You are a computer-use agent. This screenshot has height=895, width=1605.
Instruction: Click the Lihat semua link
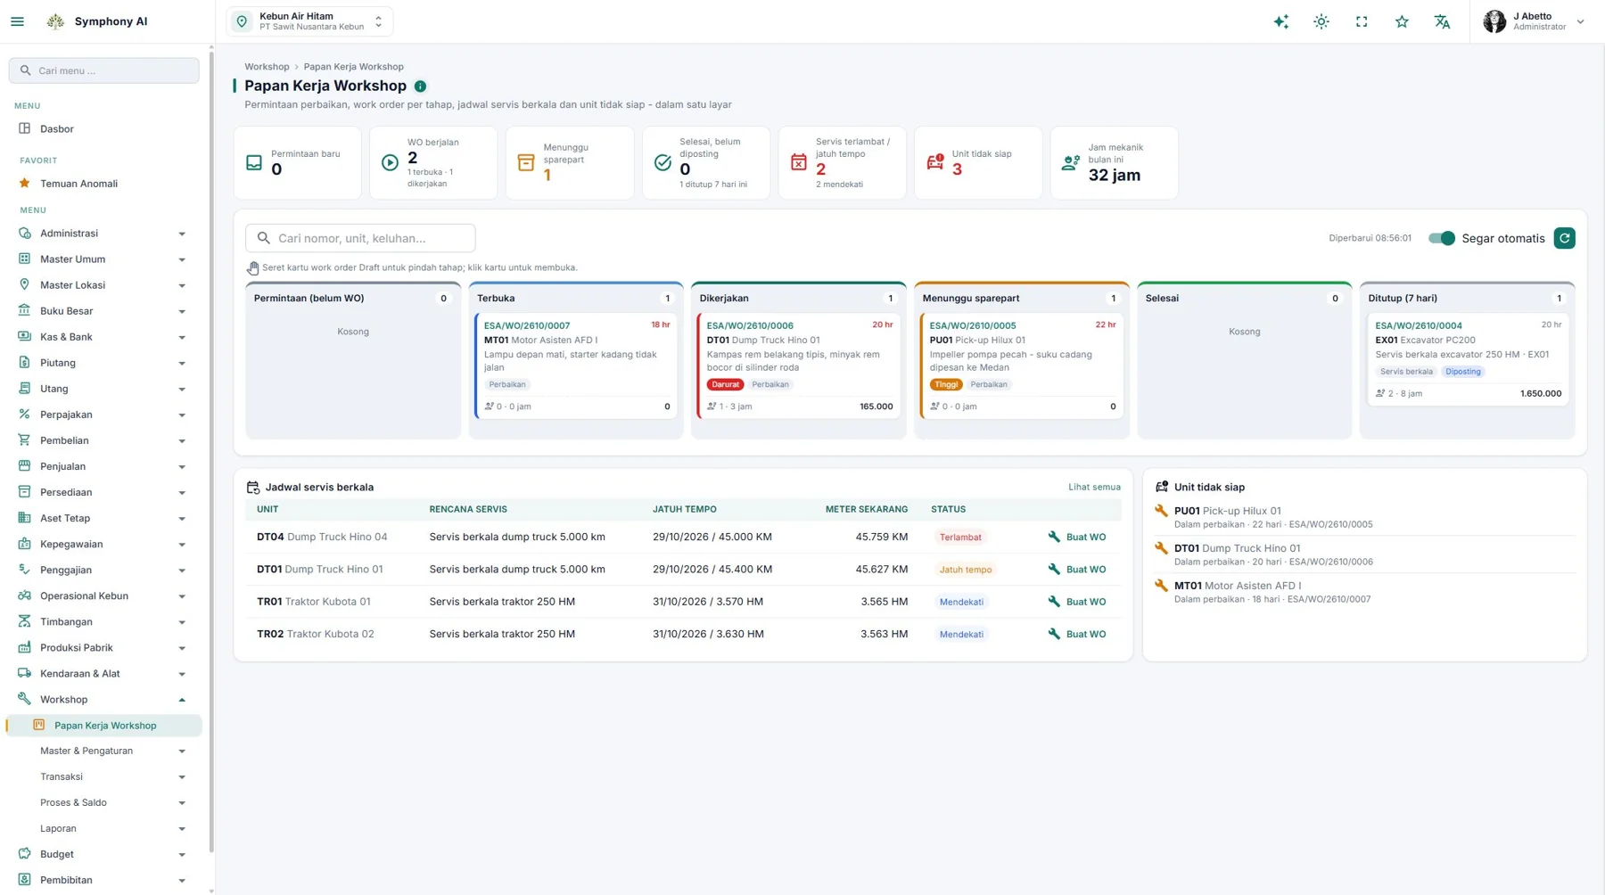1094,488
